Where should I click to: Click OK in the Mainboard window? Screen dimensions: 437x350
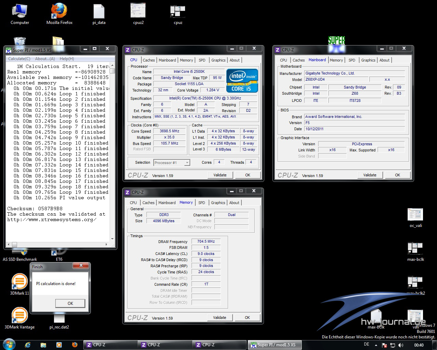(x=398, y=175)
